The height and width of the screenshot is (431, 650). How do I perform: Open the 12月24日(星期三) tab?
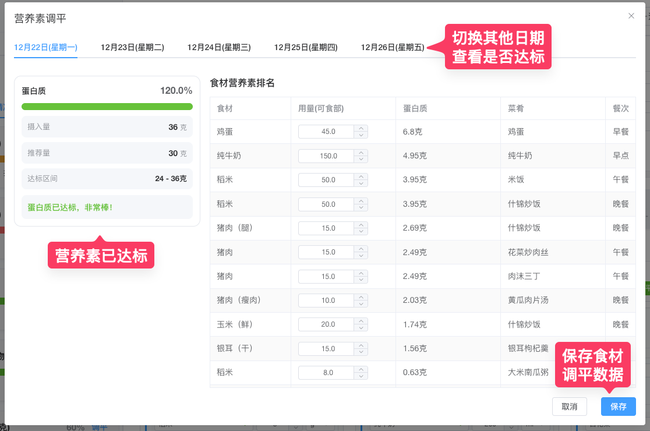(x=218, y=47)
